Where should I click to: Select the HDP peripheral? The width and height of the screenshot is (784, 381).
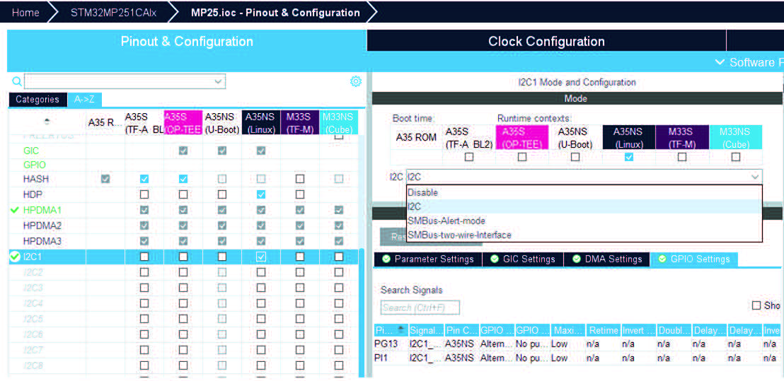pos(33,194)
